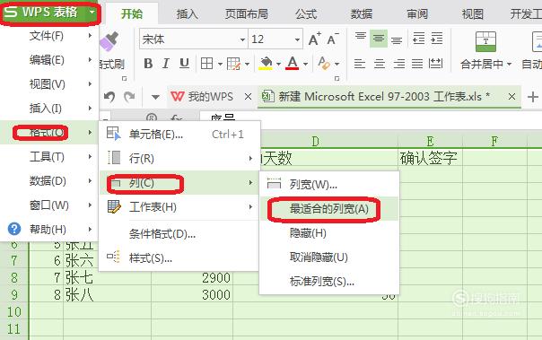542x340 pixels.
Task: Open the 工具(T) menu
Action: tap(49, 157)
